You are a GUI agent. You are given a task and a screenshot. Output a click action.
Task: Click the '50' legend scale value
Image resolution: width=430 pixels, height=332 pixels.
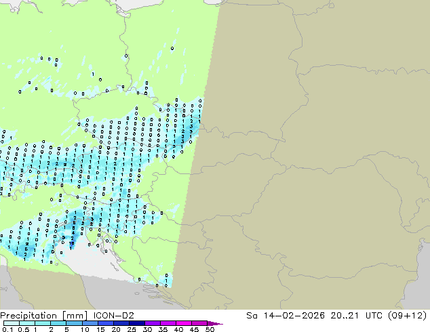point(210,329)
